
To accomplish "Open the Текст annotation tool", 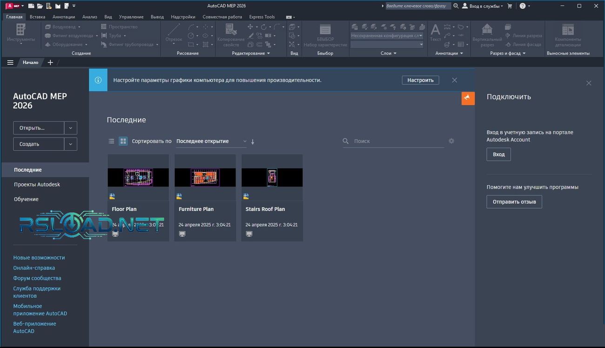I will click(x=435, y=33).
